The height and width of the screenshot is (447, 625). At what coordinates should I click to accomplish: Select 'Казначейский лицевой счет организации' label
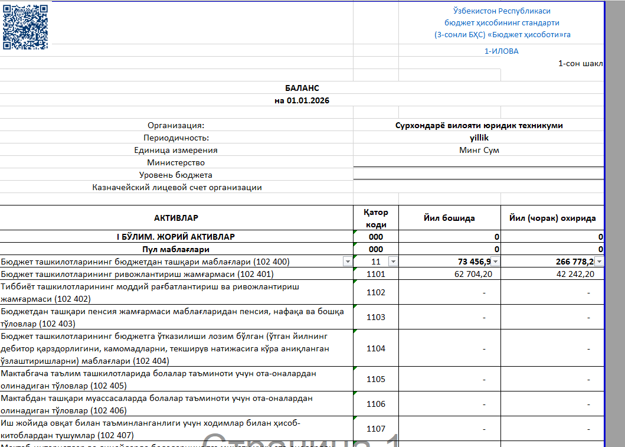(x=176, y=187)
